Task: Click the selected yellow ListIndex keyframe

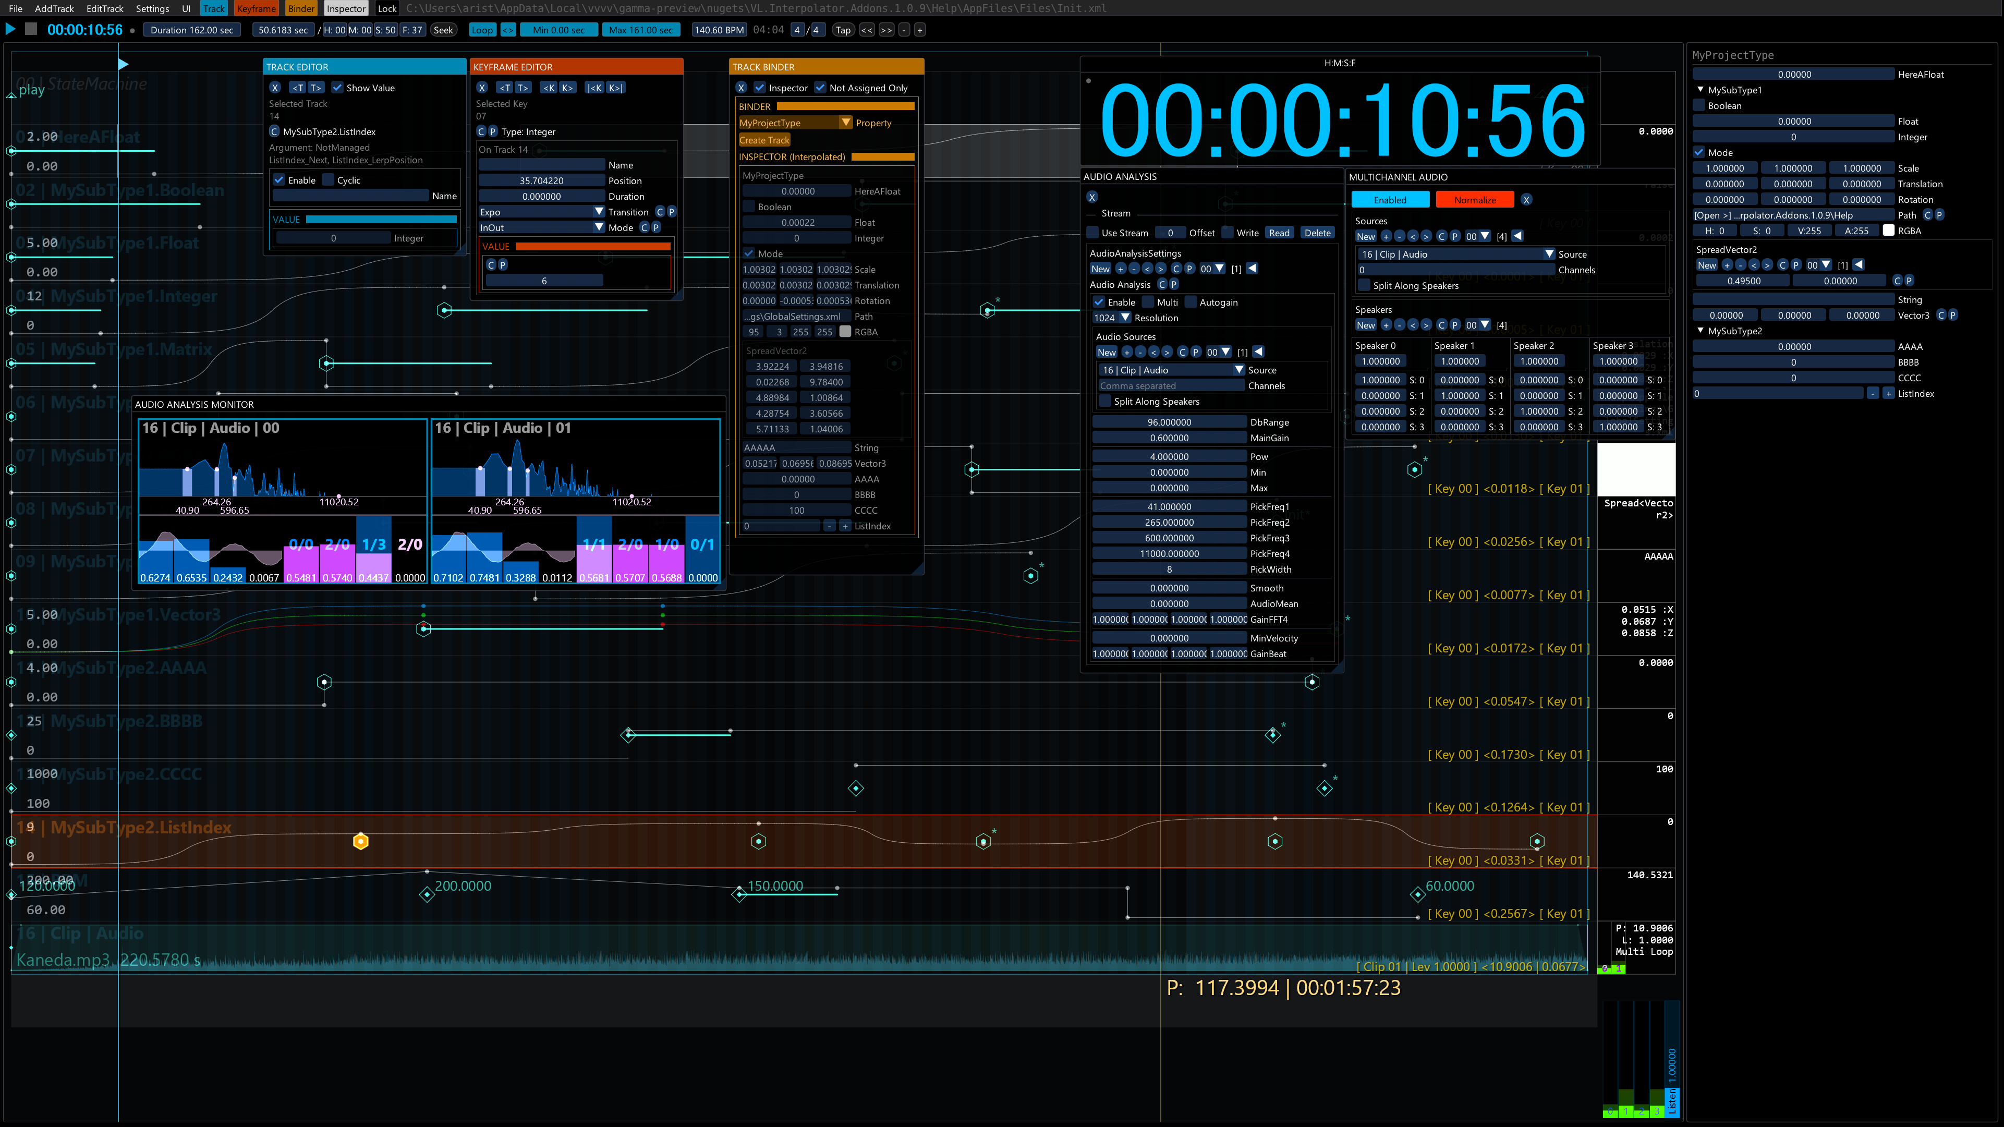Action: click(360, 841)
